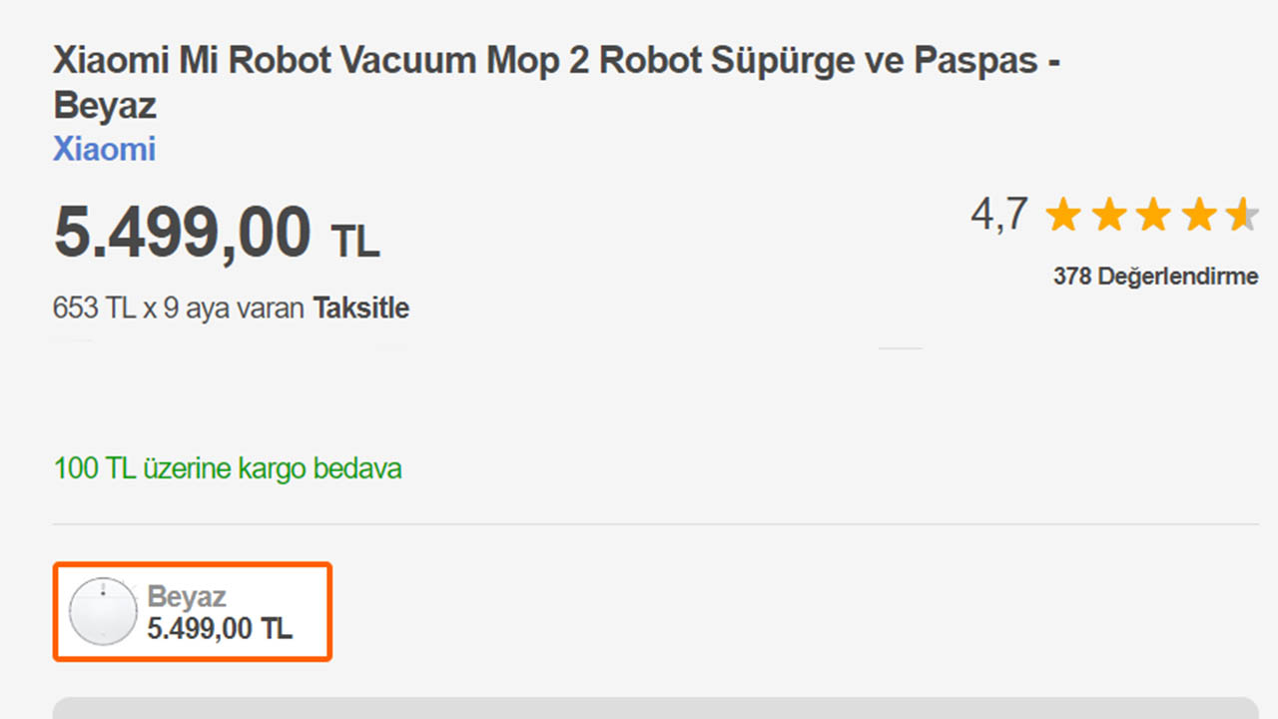Click the large 5.499,00 TL price
Viewport: 1278px width, 719px height.
pyautogui.click(x=183, y=234)
